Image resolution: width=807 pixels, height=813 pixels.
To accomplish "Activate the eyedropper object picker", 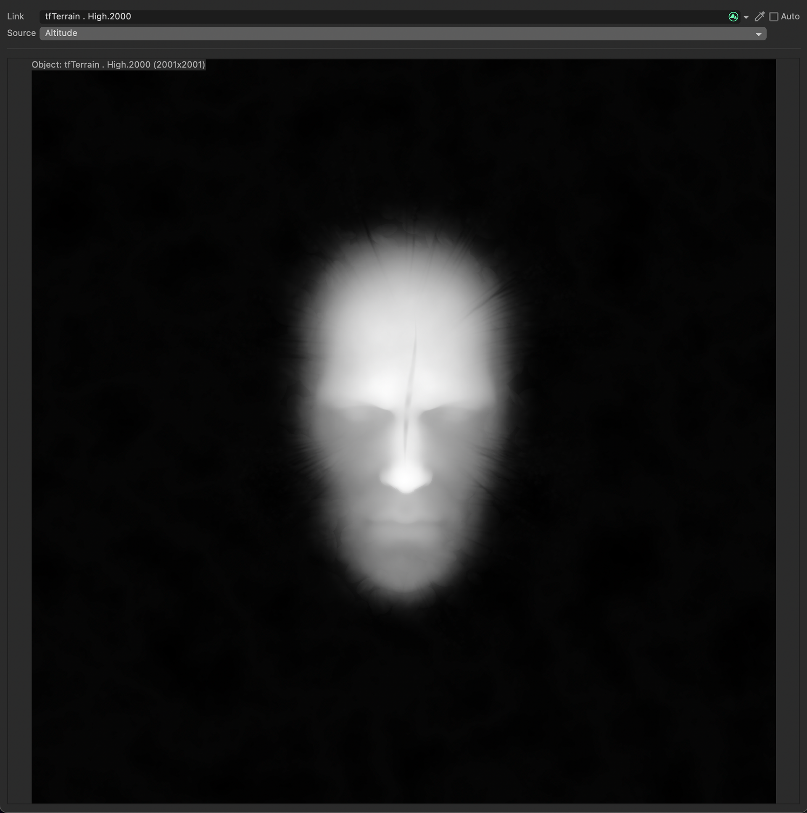I will tap(760, 17).
